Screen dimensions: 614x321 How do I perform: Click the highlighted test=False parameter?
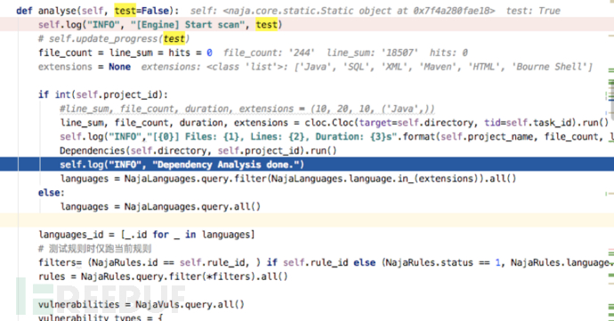coord(141,11)
